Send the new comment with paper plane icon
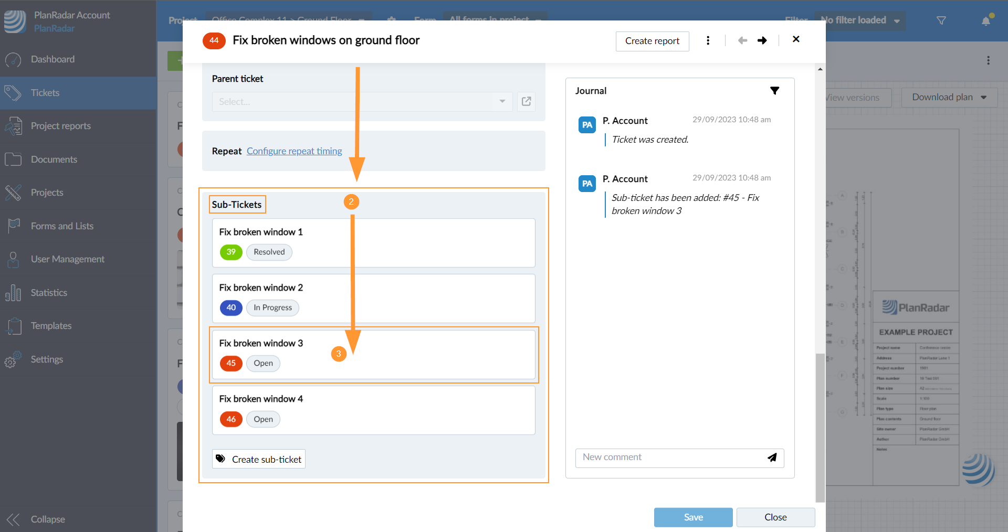 tap(772, 457)
